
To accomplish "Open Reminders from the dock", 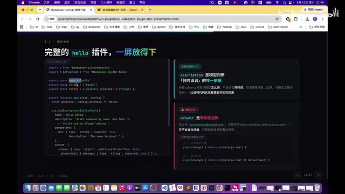I will [106, 188].
